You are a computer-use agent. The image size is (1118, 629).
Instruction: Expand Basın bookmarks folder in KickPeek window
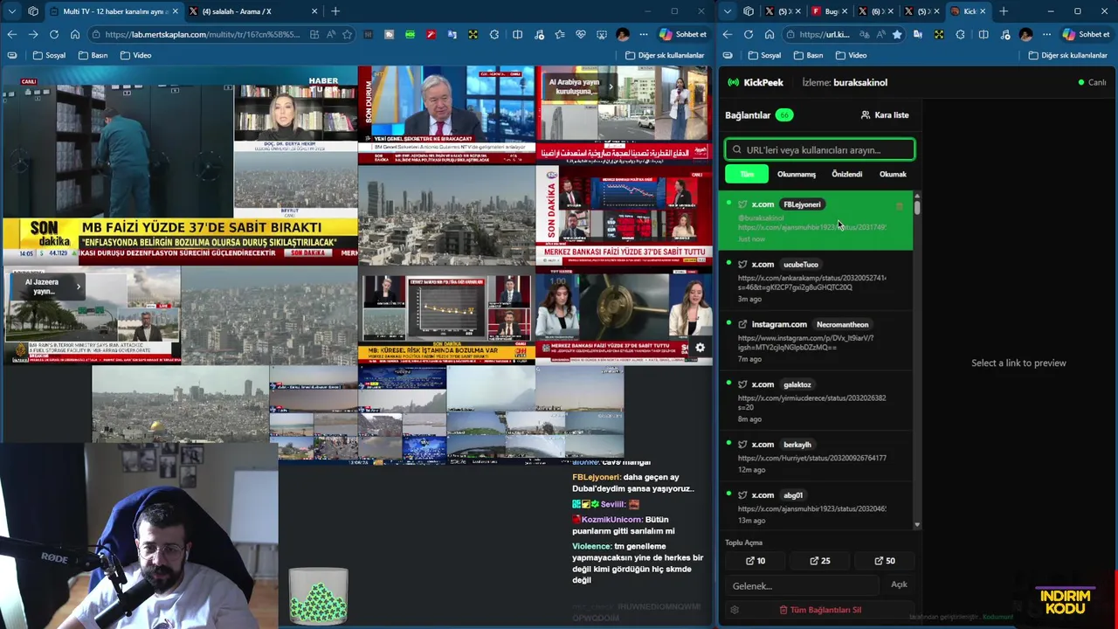808,55
